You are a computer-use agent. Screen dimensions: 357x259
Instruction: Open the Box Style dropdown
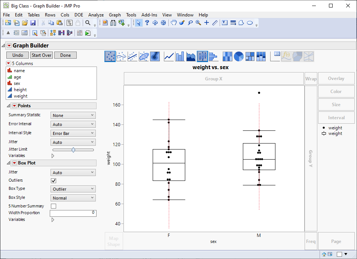(73, 198)
